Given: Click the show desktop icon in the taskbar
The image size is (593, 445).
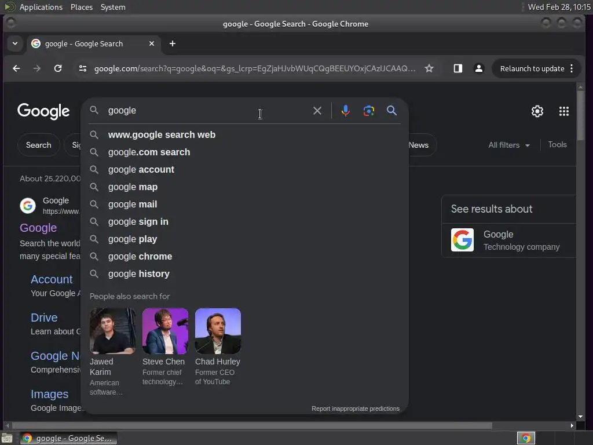Looking at the screenshot, I should tap(7, 438).
